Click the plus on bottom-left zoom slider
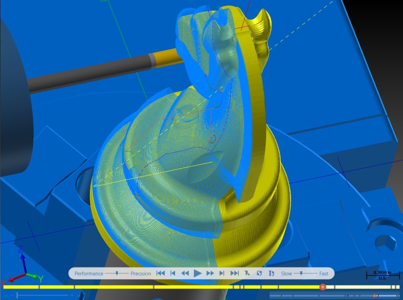Screen dimensions: 403x300 [x=72, y=295]
